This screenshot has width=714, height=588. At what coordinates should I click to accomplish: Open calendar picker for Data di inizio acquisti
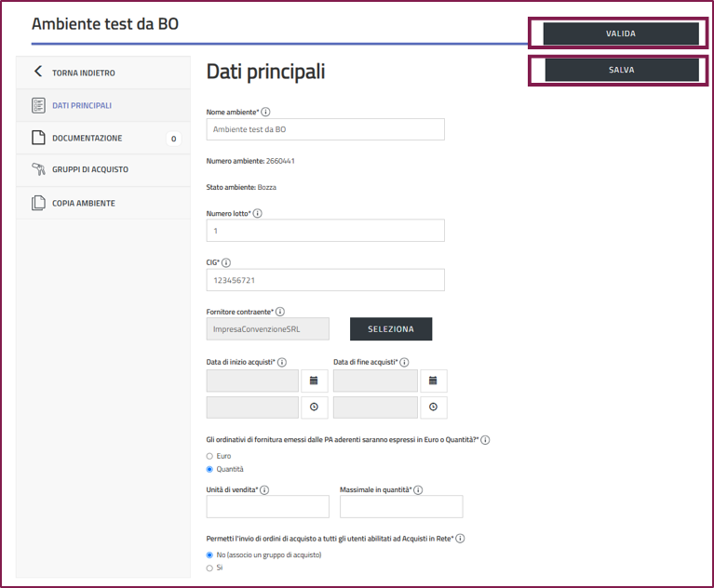click(314, 381)
